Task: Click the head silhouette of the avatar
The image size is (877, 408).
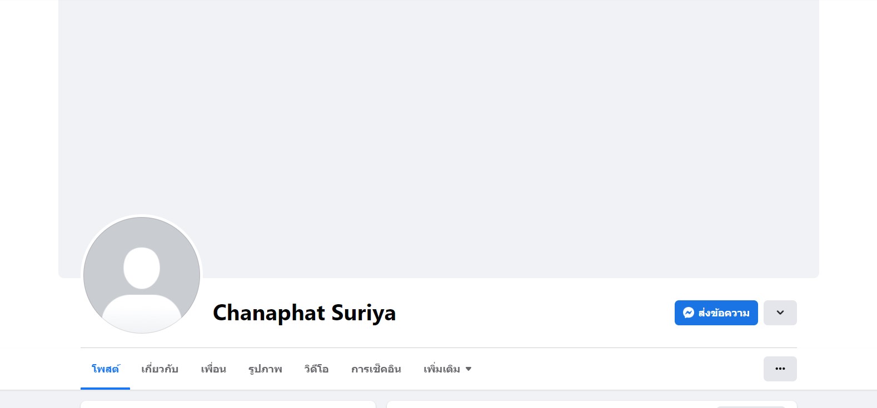Action: point(142,268)
